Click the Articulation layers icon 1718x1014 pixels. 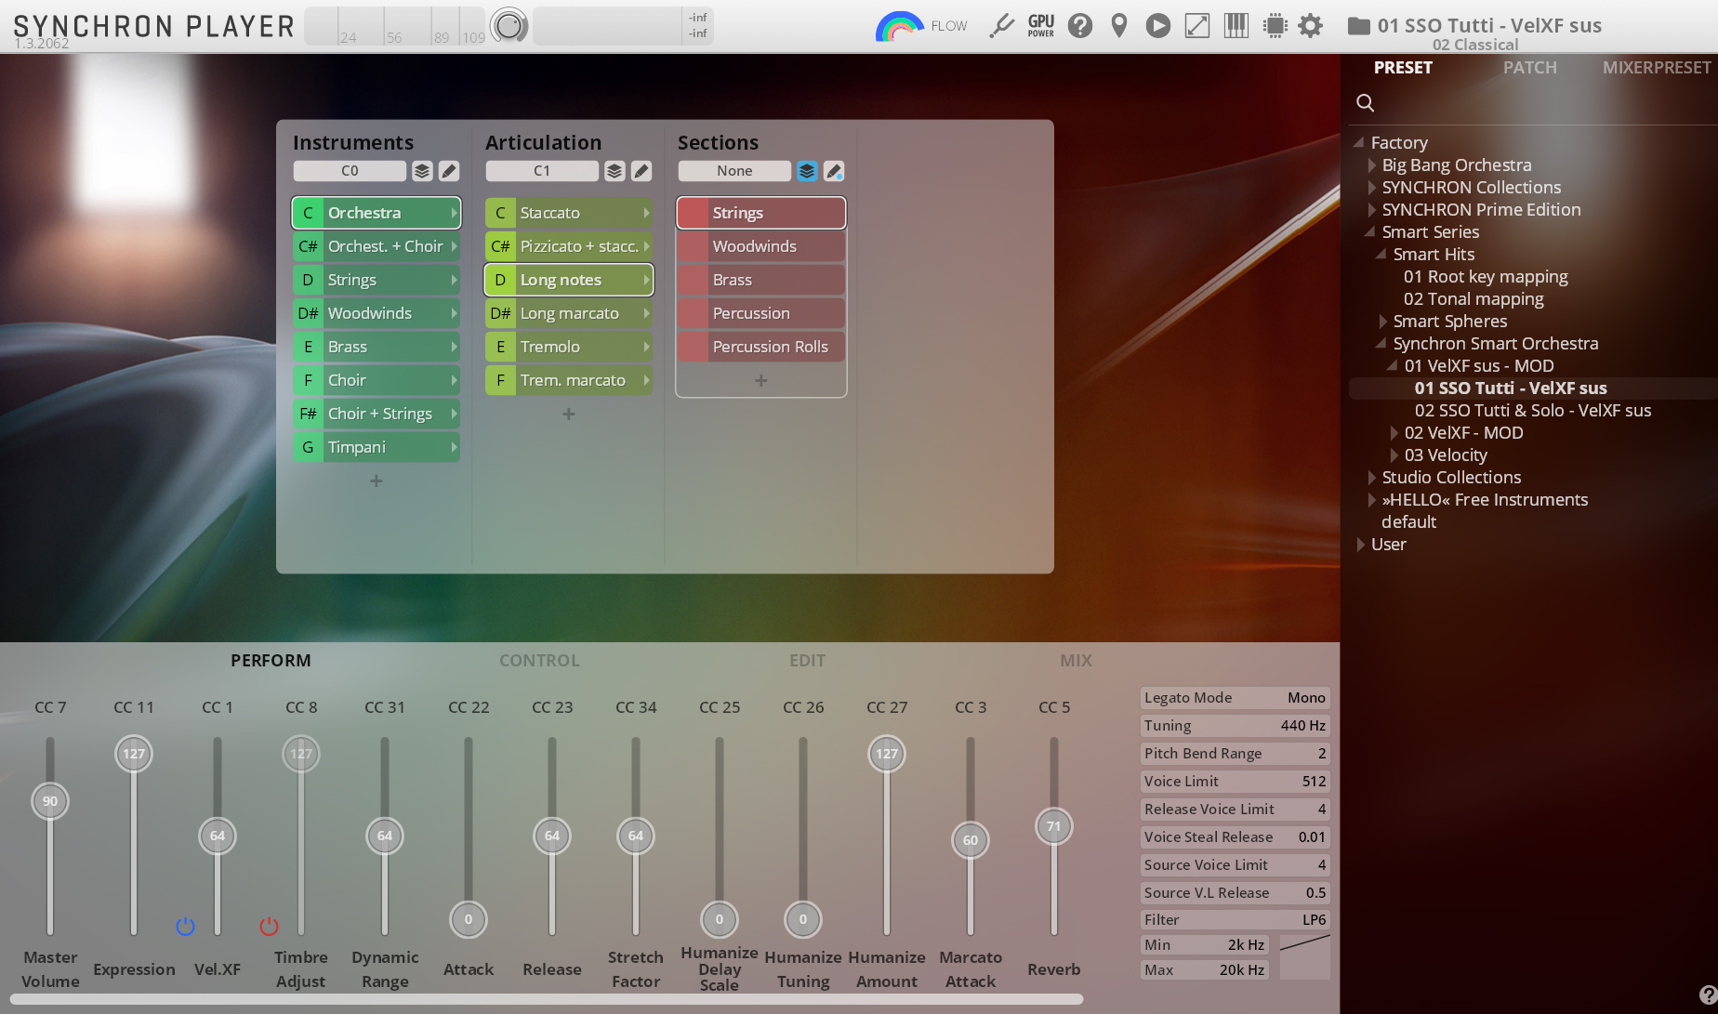[x=615, y=171]
